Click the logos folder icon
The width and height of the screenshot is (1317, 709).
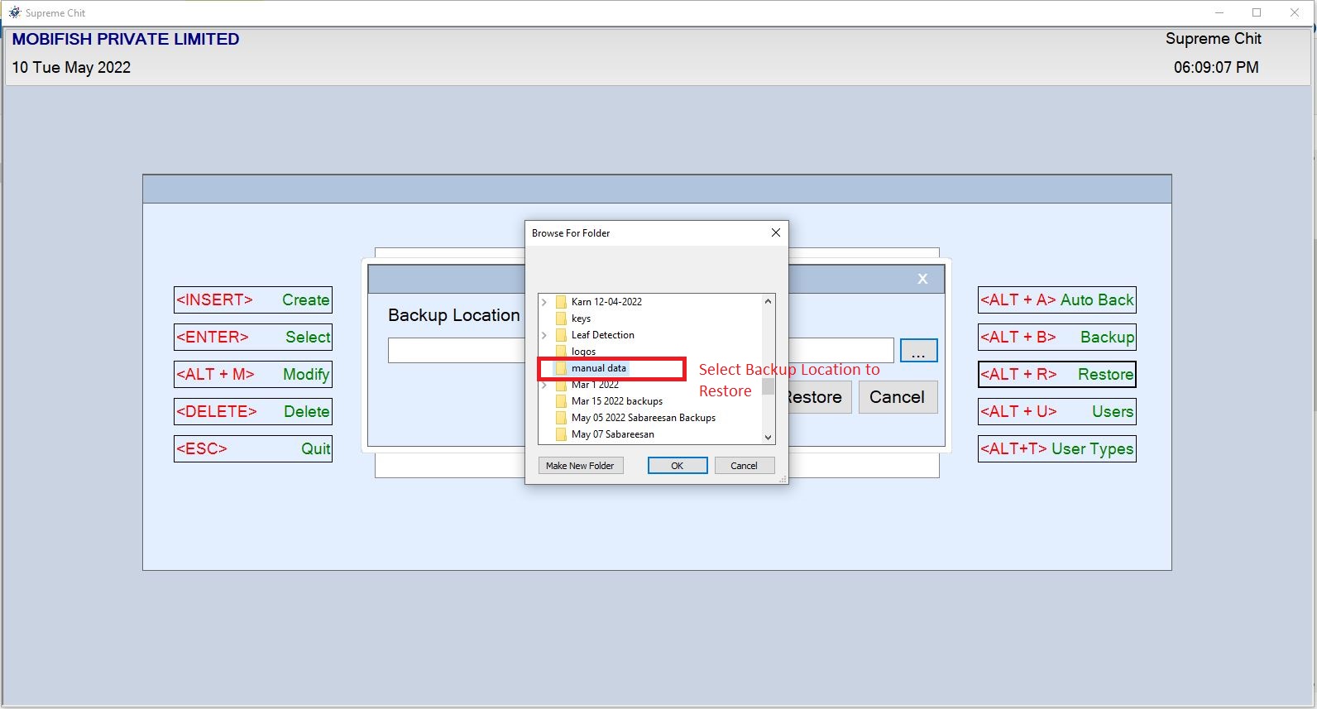[x=561, y=352]
